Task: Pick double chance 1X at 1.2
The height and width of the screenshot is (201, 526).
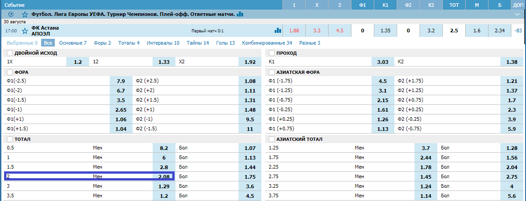Action: (x=78, y=62)
